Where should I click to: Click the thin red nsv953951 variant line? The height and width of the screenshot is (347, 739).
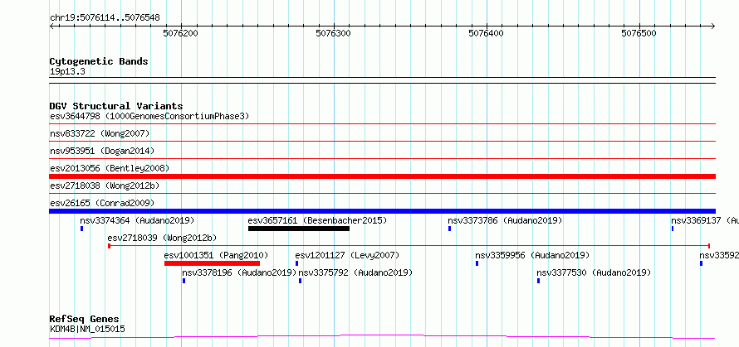pyautogui.click(x=382, y=158)
